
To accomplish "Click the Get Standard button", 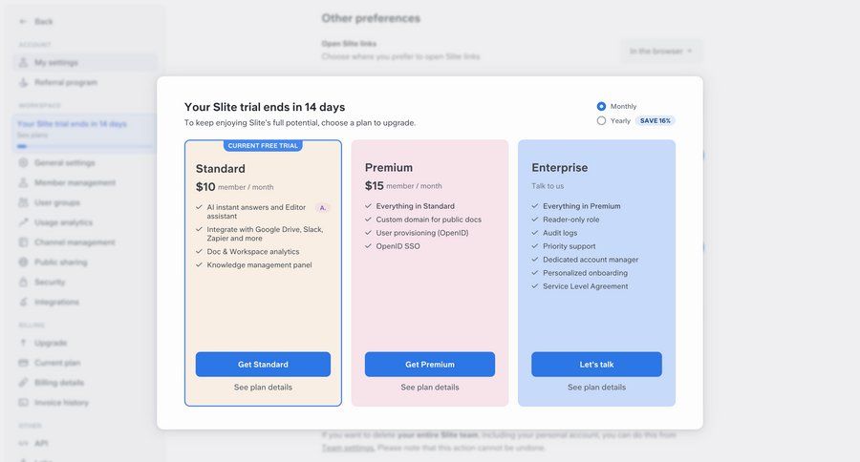I will 263,364.
